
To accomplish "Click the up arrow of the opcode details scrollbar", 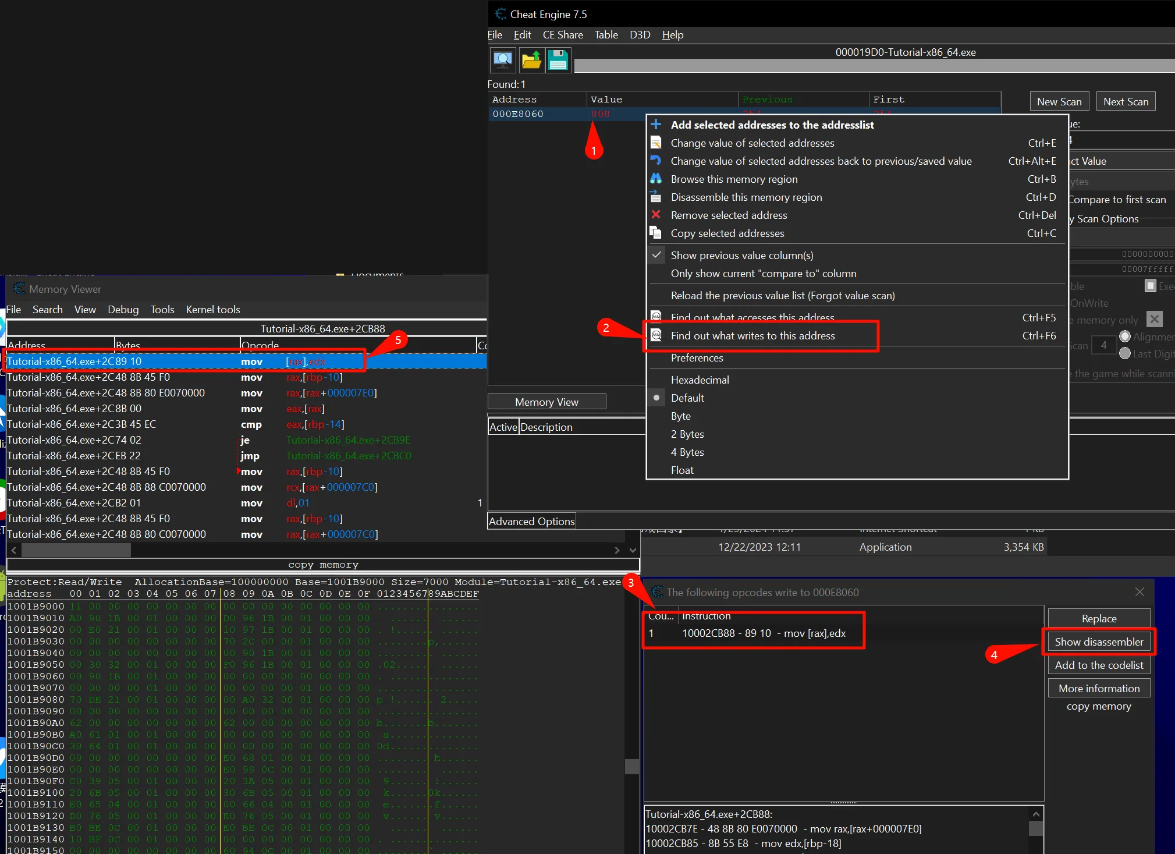I will click(x=1036, y=814).
